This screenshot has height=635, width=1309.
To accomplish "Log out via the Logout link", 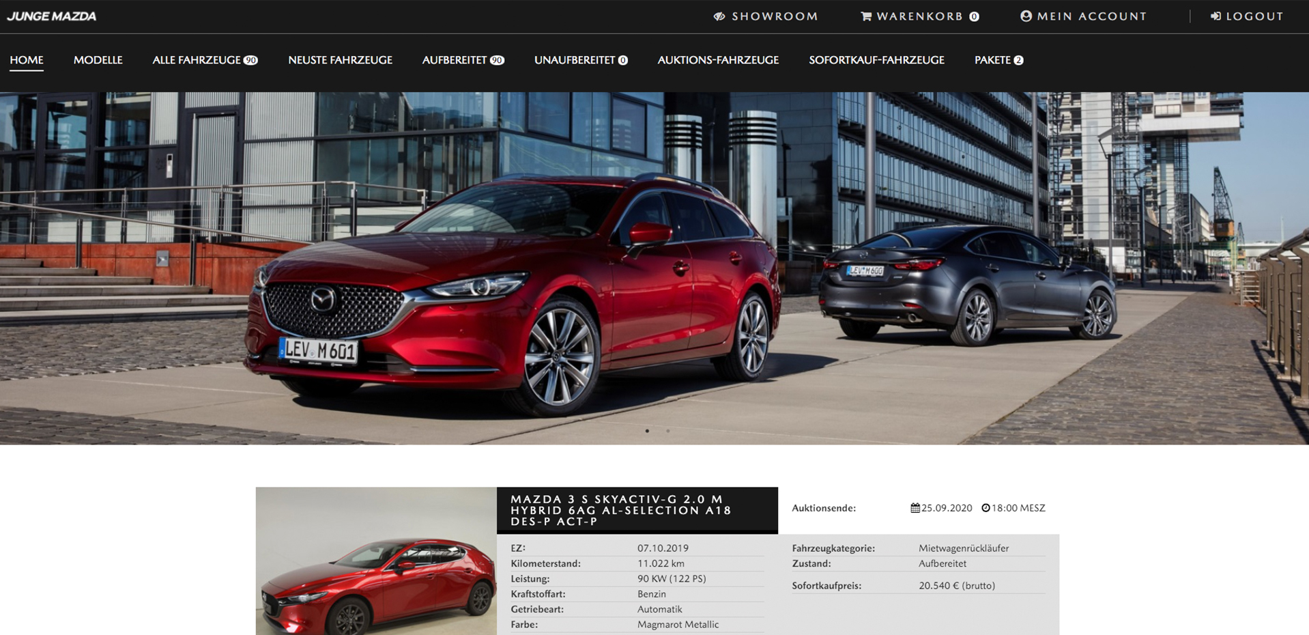I will (x=1247, y=16).
